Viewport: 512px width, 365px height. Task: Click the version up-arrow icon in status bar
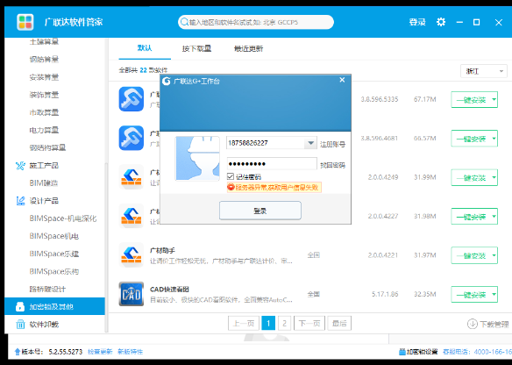pos(18,352)
